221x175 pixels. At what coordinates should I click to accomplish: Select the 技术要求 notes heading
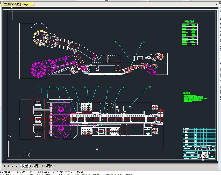point(187,93)
